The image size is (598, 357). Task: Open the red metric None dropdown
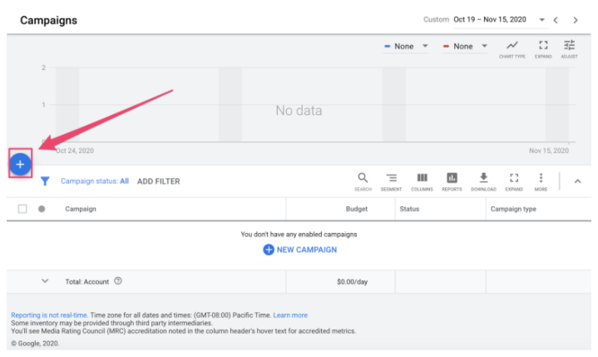coord(468,47)
